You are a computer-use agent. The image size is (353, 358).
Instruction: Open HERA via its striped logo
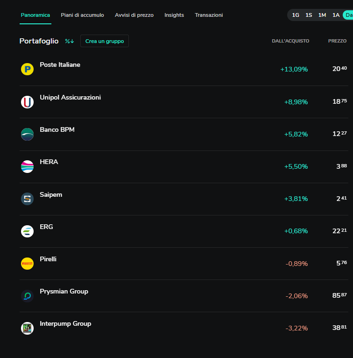(27, 166)
